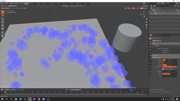Open the viewport Options dropdown
This screenshot has height=101, width=180.
click(x=145, y=6)
